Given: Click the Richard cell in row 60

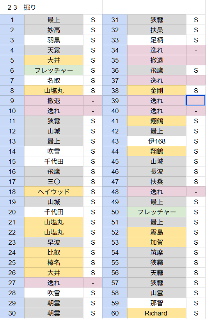Looking at the screenshot, I should tap(156, 313).
